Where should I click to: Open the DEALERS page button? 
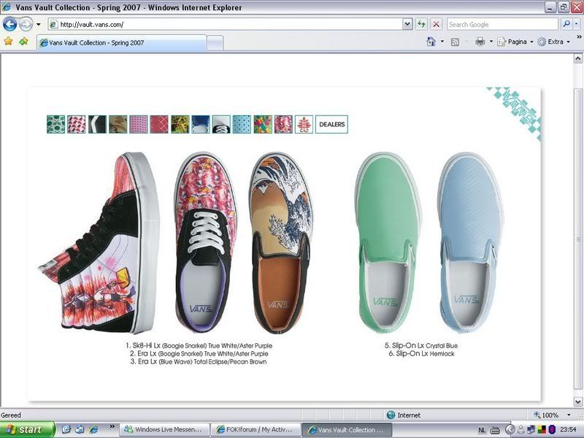coord(331,124)
